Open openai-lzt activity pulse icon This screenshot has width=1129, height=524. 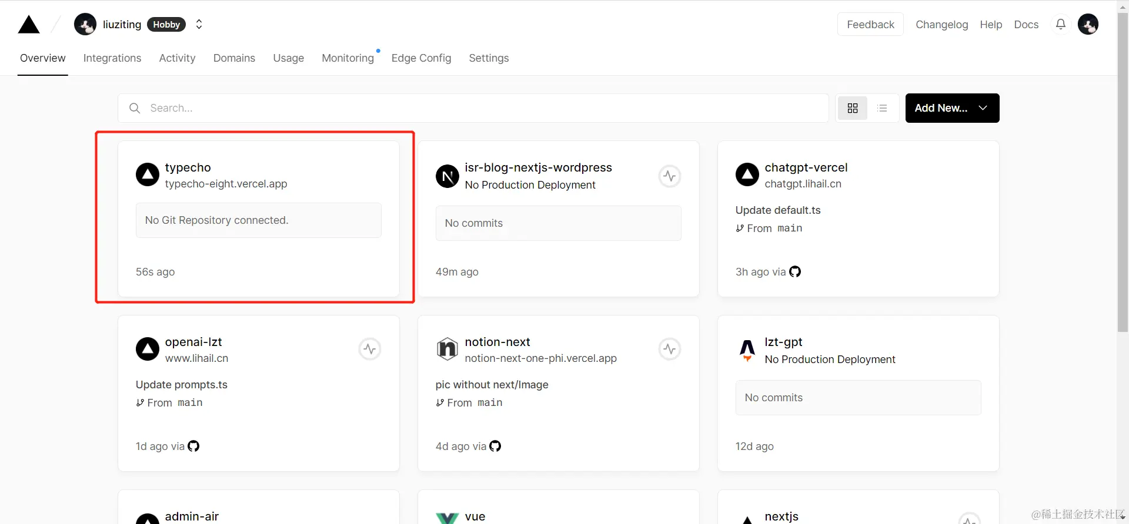tap(369, 349)
